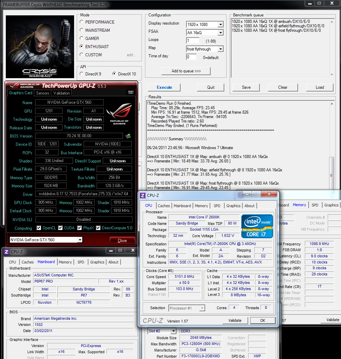Open SPD tab in background Memory CPU-Z window
This screenshot has width=341, height=359.
point(315,205)
